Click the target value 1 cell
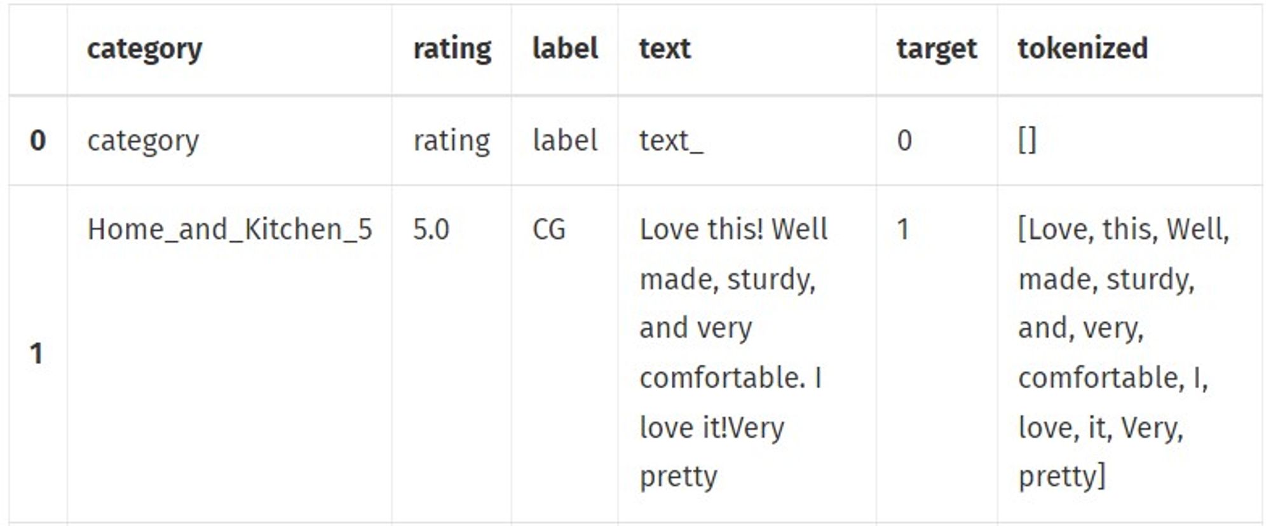The image size is (1271, 526). pos(903,229)
